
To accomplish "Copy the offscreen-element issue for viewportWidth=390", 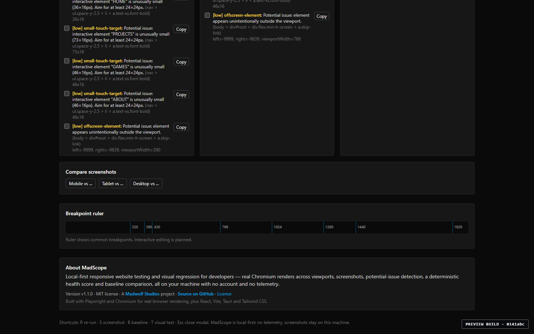I will (181, 127).
